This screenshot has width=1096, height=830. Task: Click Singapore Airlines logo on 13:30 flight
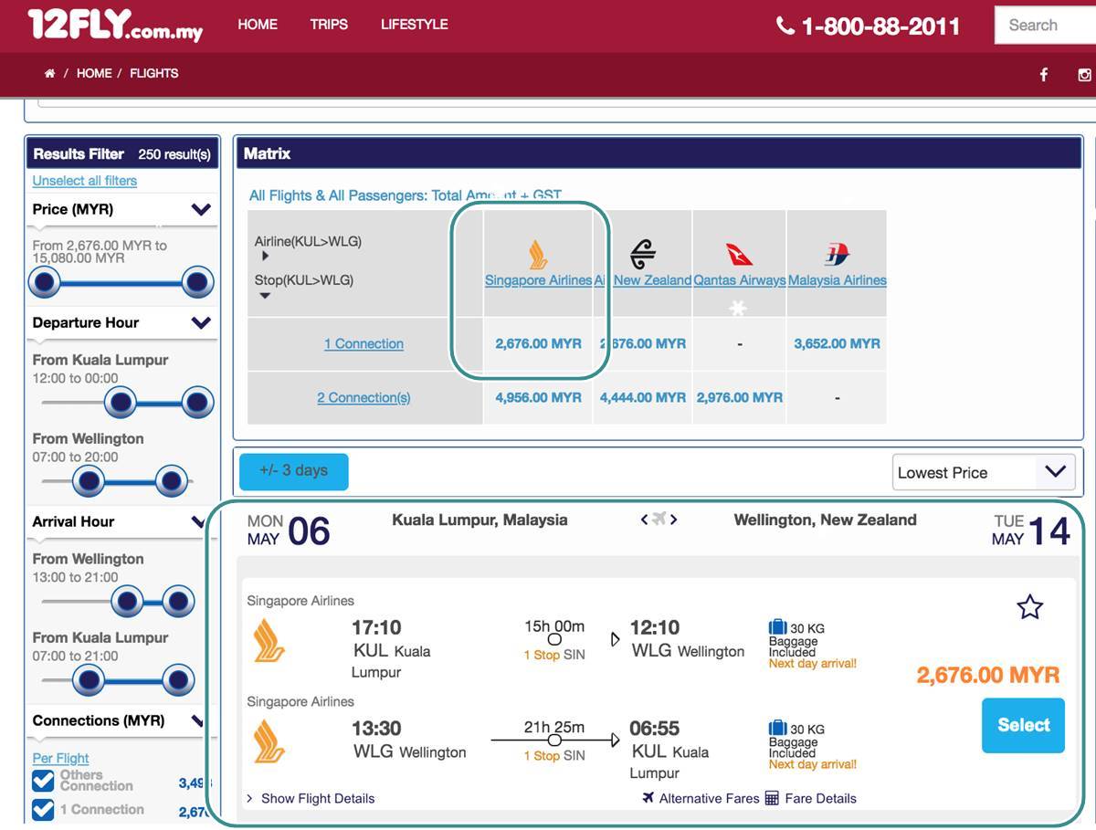pos(269,741)
